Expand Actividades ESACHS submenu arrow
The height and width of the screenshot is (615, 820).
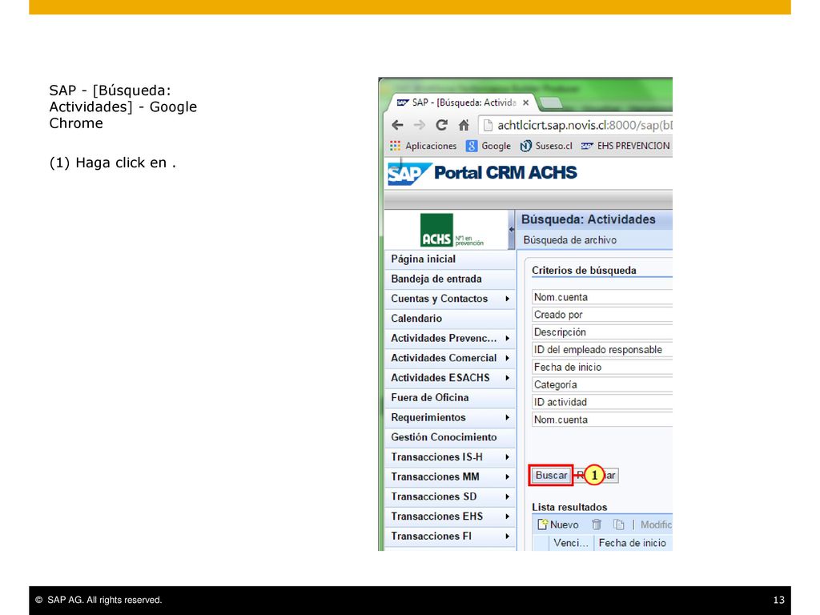[x=507, y=378]
